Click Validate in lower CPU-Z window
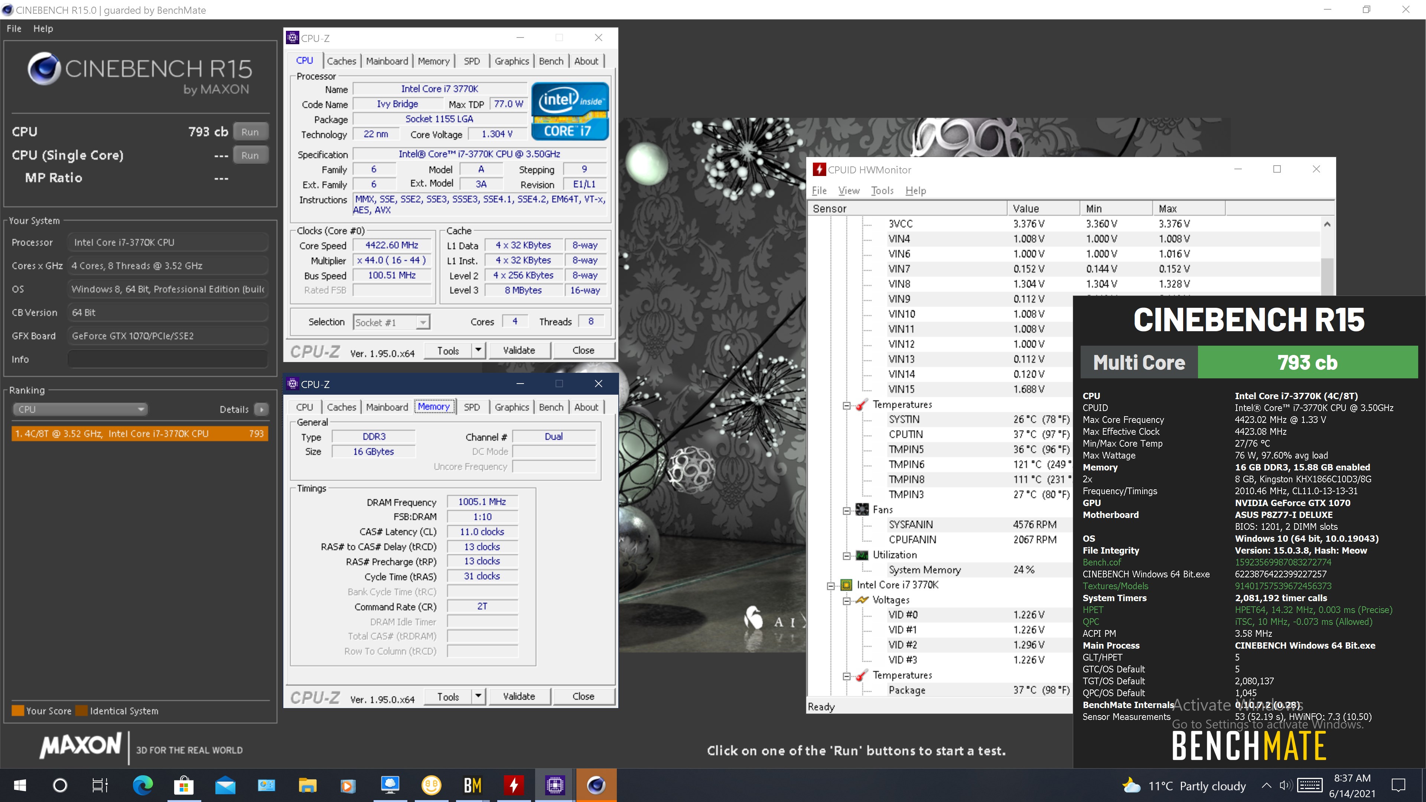1426x802 pixels. [x=519, y=696]
